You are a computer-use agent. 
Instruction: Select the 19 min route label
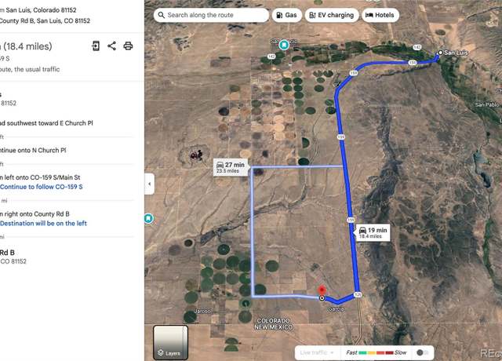373,233
